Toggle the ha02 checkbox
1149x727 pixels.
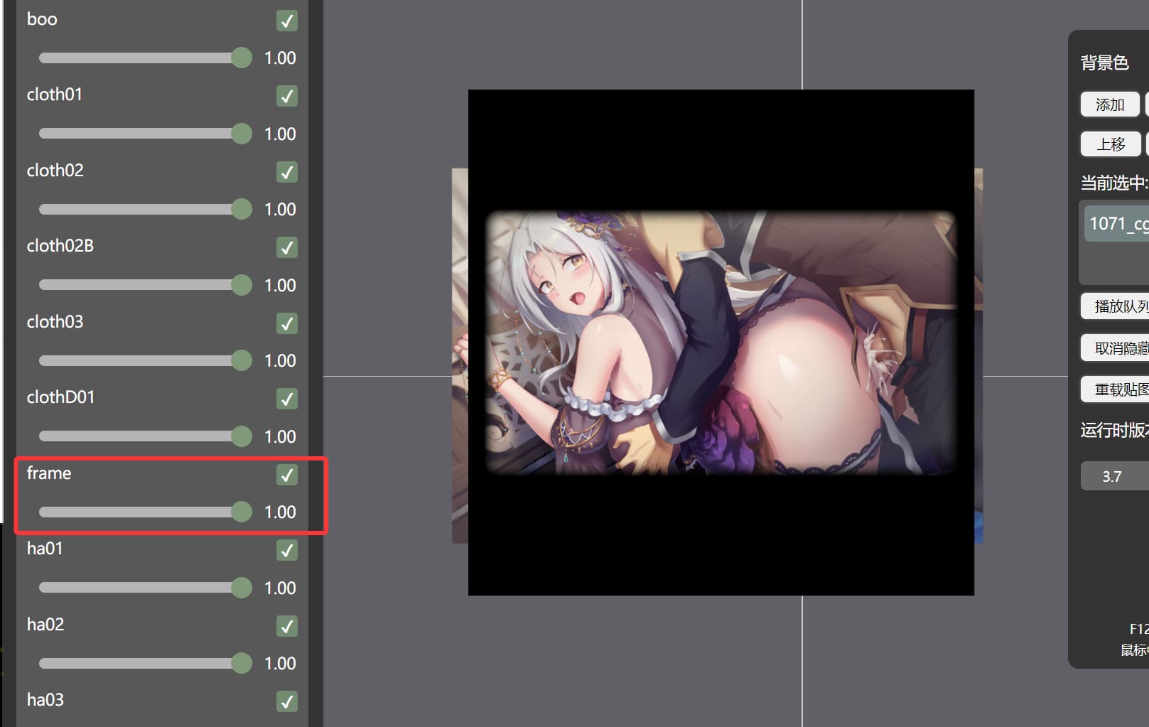click(287, 626)
